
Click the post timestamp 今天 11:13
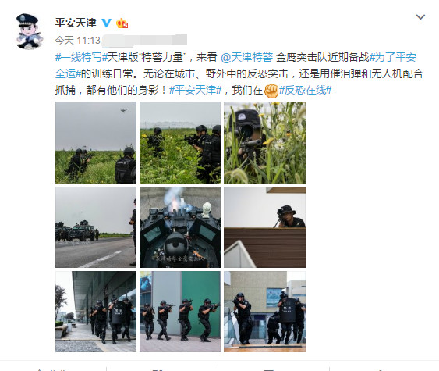pyautogui.click(x=77, y=41)
